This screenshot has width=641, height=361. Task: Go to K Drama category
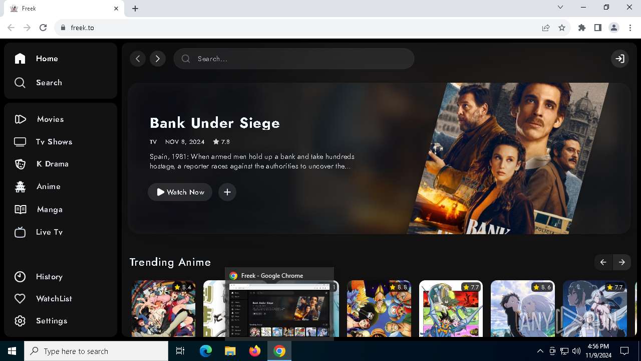click(x=41, y=164)
